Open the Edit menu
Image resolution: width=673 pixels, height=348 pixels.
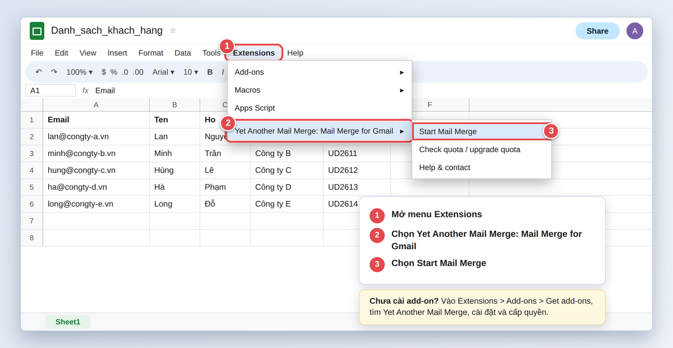pyautogui.click(x=62, y=53)
